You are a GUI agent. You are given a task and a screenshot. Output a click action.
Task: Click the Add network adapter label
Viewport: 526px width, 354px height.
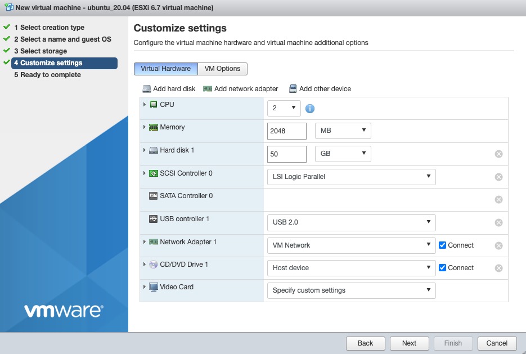pos(246,89)
